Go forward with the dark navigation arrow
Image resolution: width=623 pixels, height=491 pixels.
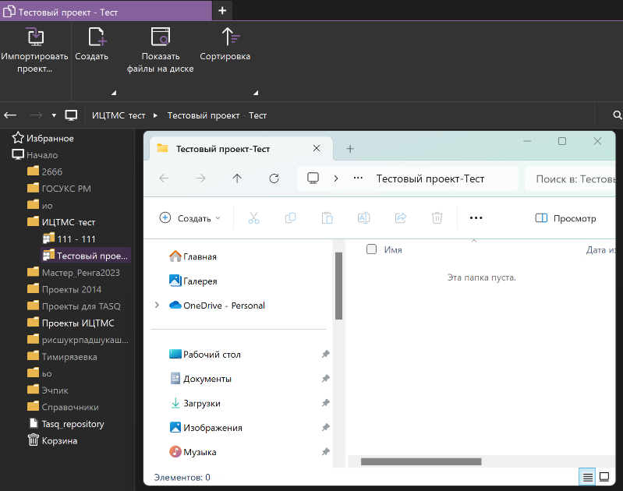click(36, 115)
